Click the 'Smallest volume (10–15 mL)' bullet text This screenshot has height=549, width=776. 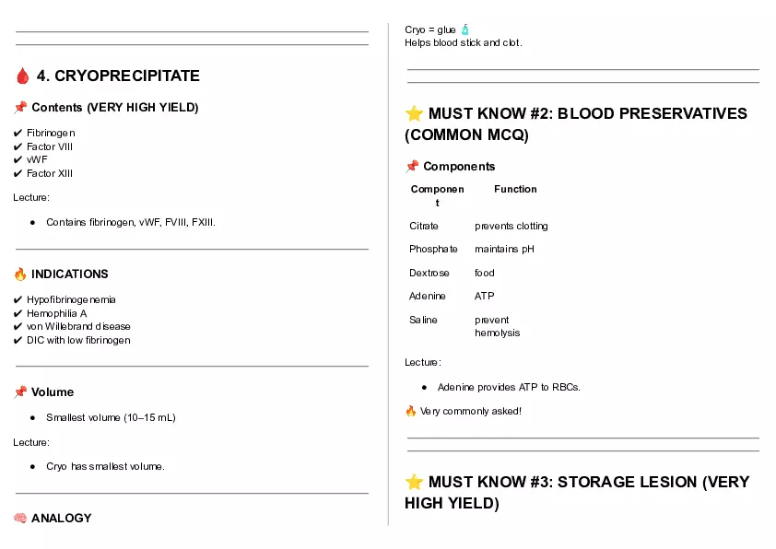111,418
